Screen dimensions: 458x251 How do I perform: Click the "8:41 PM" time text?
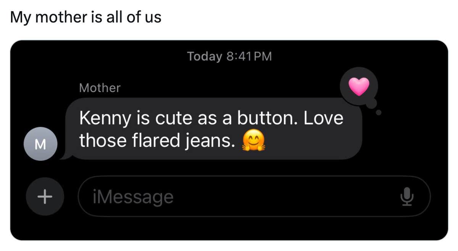pos(249,57)
